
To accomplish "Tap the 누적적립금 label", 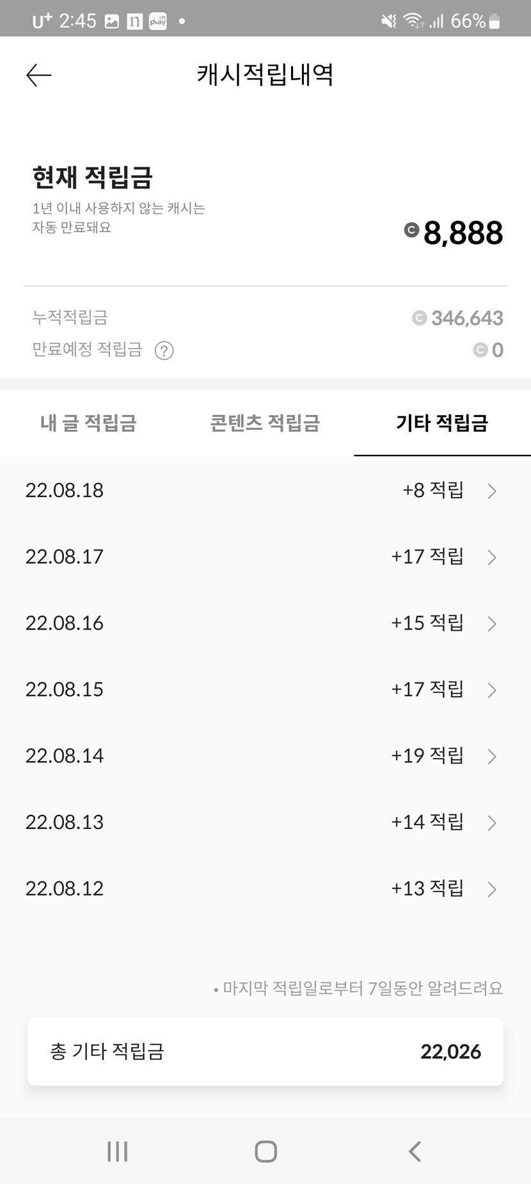I will [70, 317].
